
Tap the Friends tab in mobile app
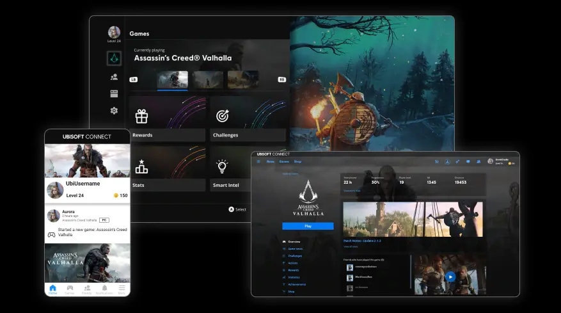[x=87, y=289]
